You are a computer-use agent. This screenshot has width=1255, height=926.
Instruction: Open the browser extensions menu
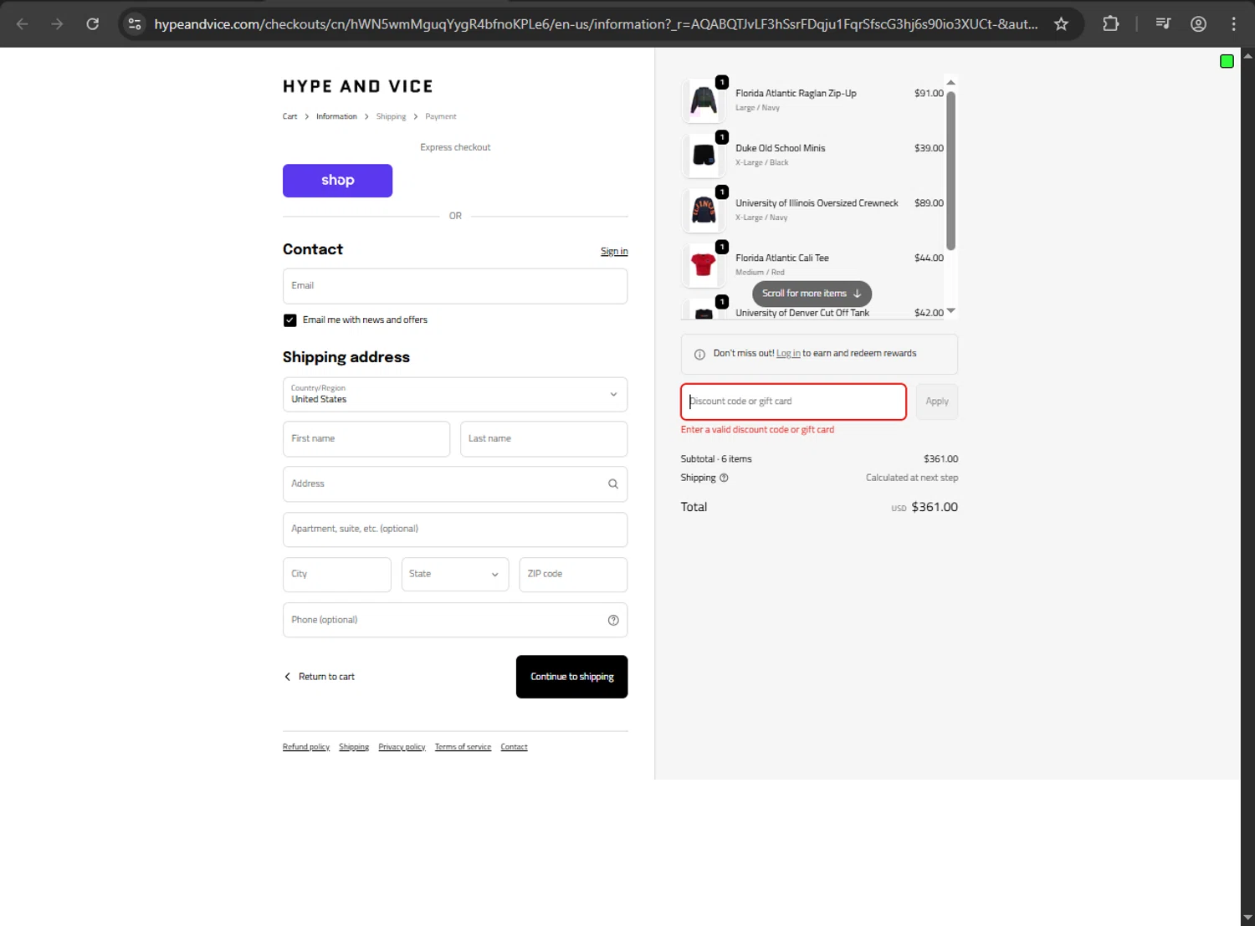[1111, 23]
